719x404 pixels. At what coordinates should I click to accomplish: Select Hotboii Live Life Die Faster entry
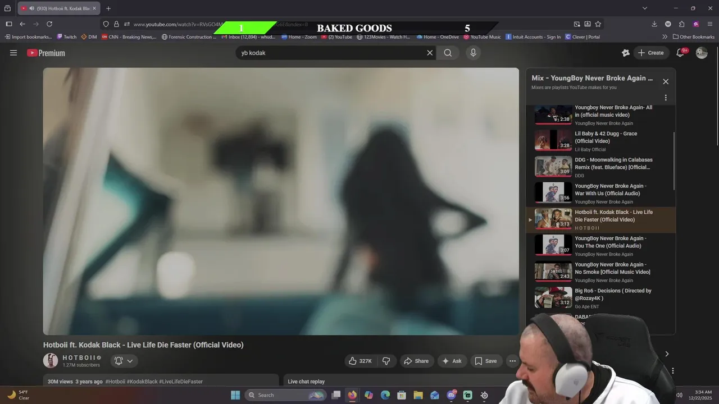600,219
